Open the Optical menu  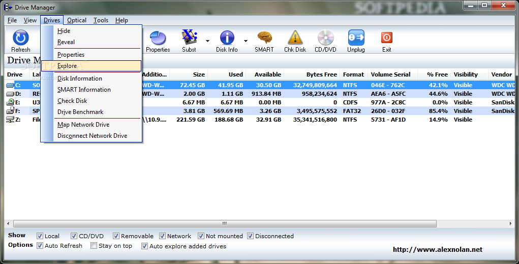pos(77,20)
